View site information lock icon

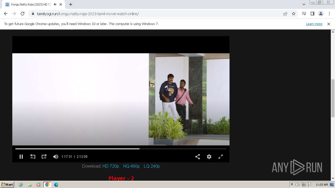coord(33,14)
